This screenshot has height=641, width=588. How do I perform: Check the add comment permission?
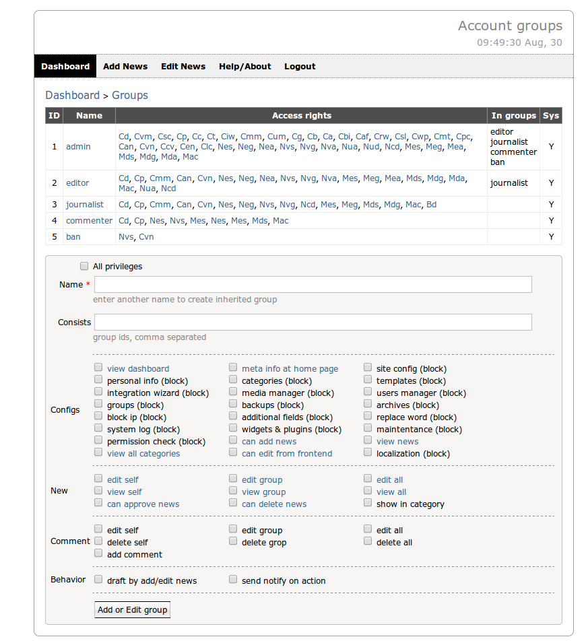coord(98,553)
